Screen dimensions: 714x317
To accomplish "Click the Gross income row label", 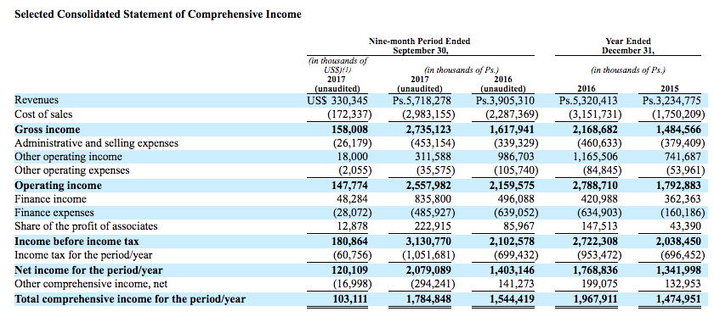I will (x=48, y=130).
